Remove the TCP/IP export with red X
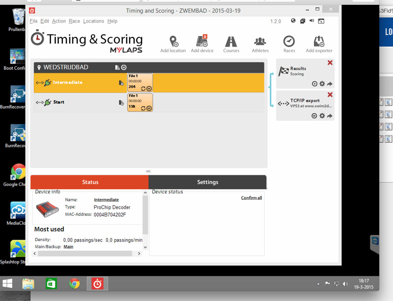 tap(330, 95)
